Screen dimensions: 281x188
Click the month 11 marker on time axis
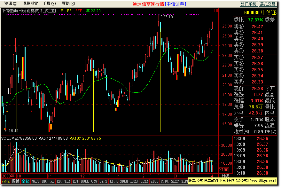(50, 176)
